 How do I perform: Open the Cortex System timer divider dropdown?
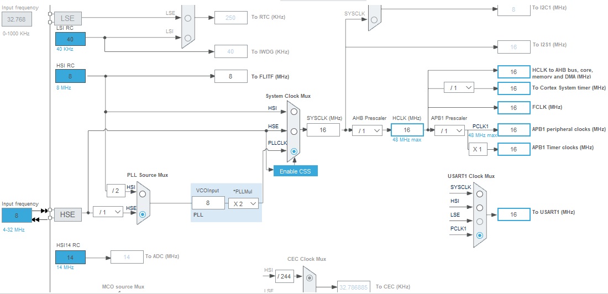click(459, 88)
